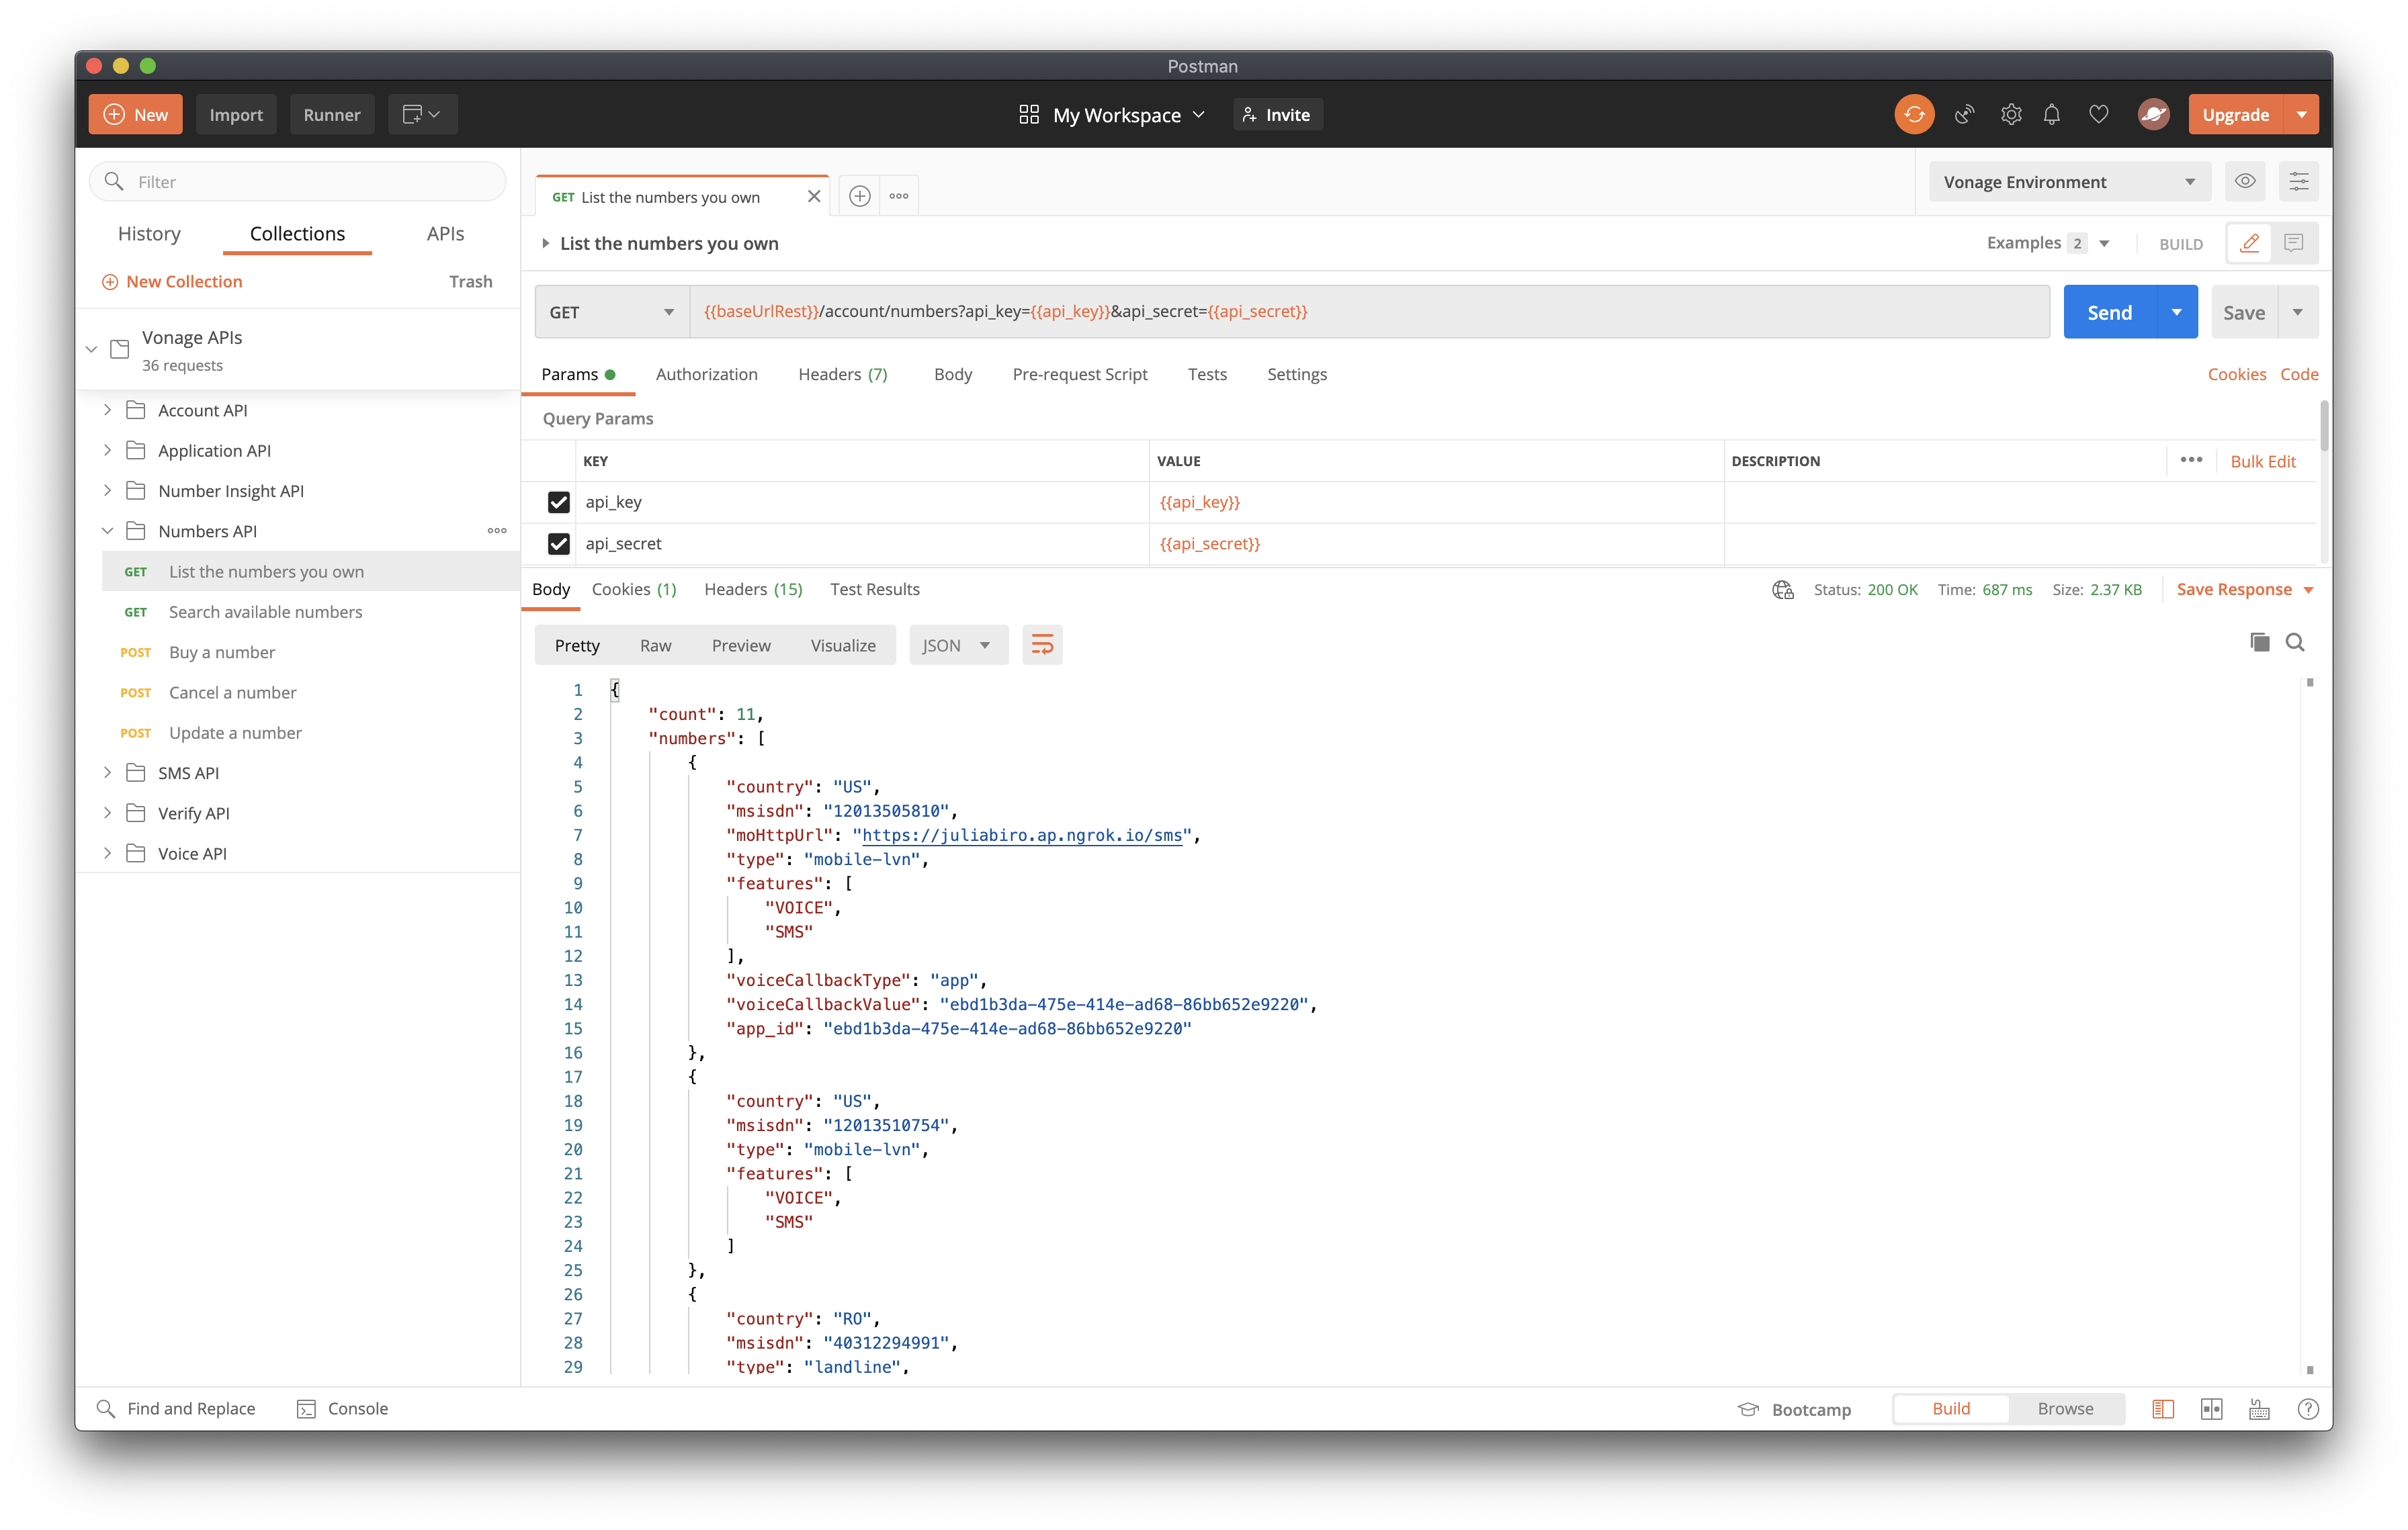This screenshot has height=1530, width=2408.
Task: Open the Save button dropdown arrow
Action: click(2298, 312)
